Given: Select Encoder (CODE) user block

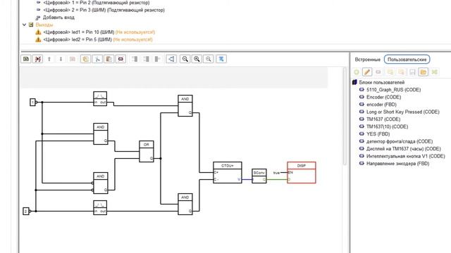Looking at the screenshot, I should pos(383,97).
